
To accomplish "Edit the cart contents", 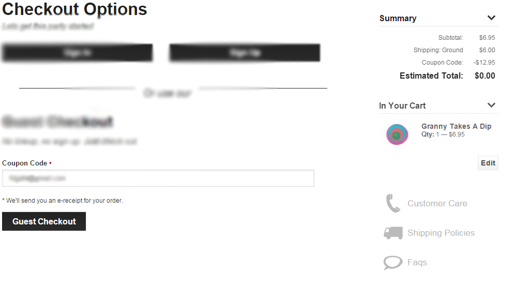I will coord(488,163).
